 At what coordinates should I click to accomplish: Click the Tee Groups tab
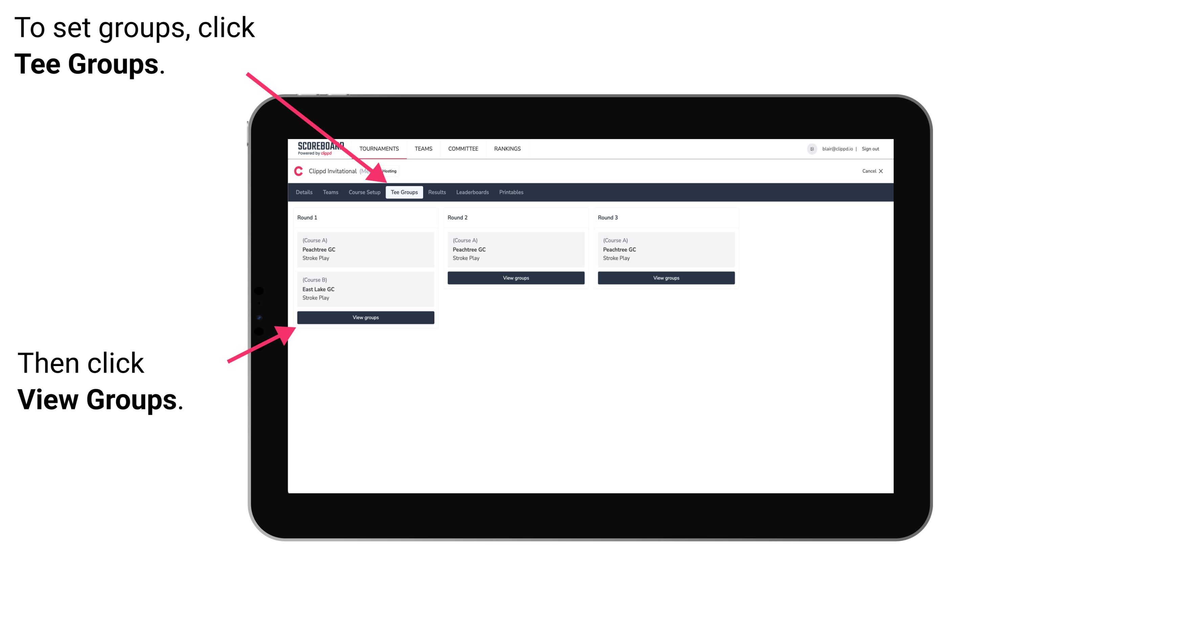coord(404,193)
